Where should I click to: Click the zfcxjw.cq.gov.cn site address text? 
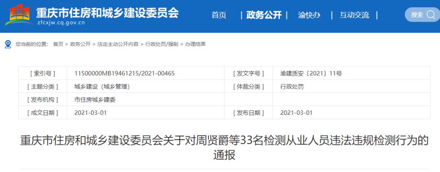(x=61, y=23)
